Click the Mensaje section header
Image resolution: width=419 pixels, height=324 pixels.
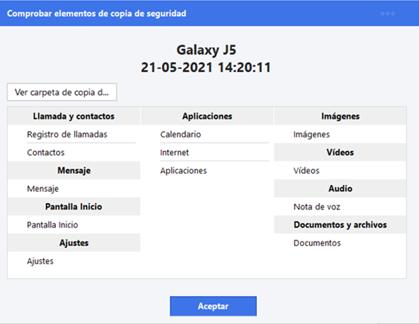74,170
